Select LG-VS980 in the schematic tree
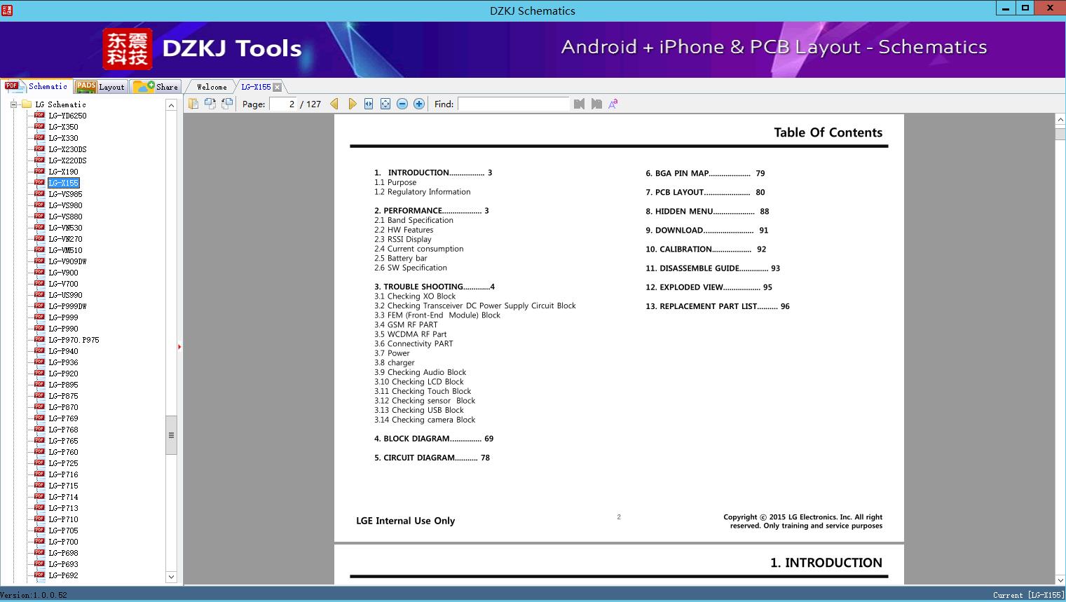The image size is (1066, 602). coord(65,205)
